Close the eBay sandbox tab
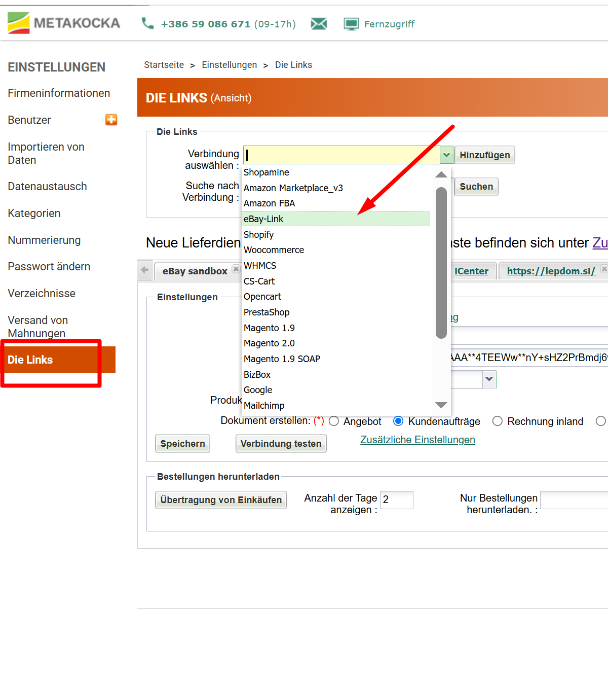 [x=236, y=269]
